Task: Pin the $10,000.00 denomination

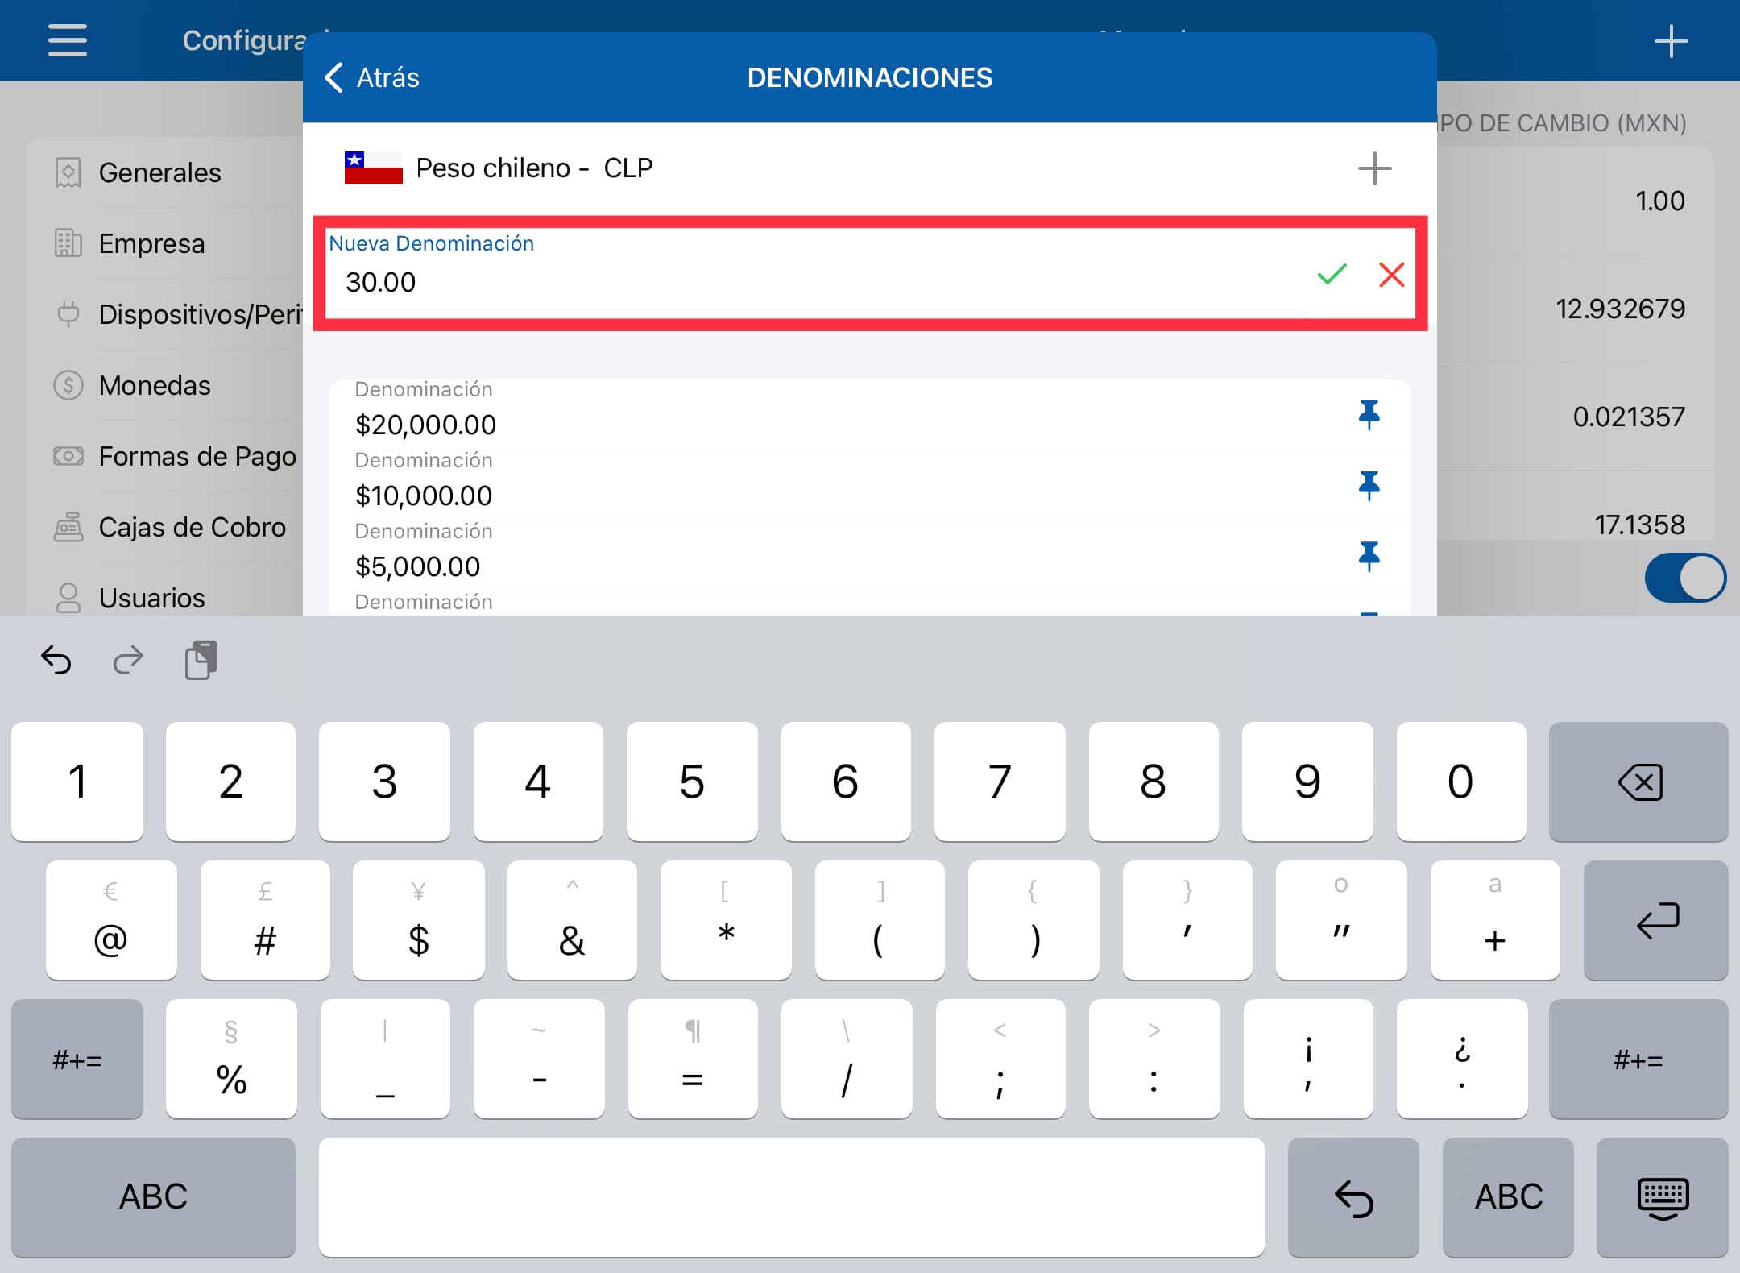Action: 1369,486
